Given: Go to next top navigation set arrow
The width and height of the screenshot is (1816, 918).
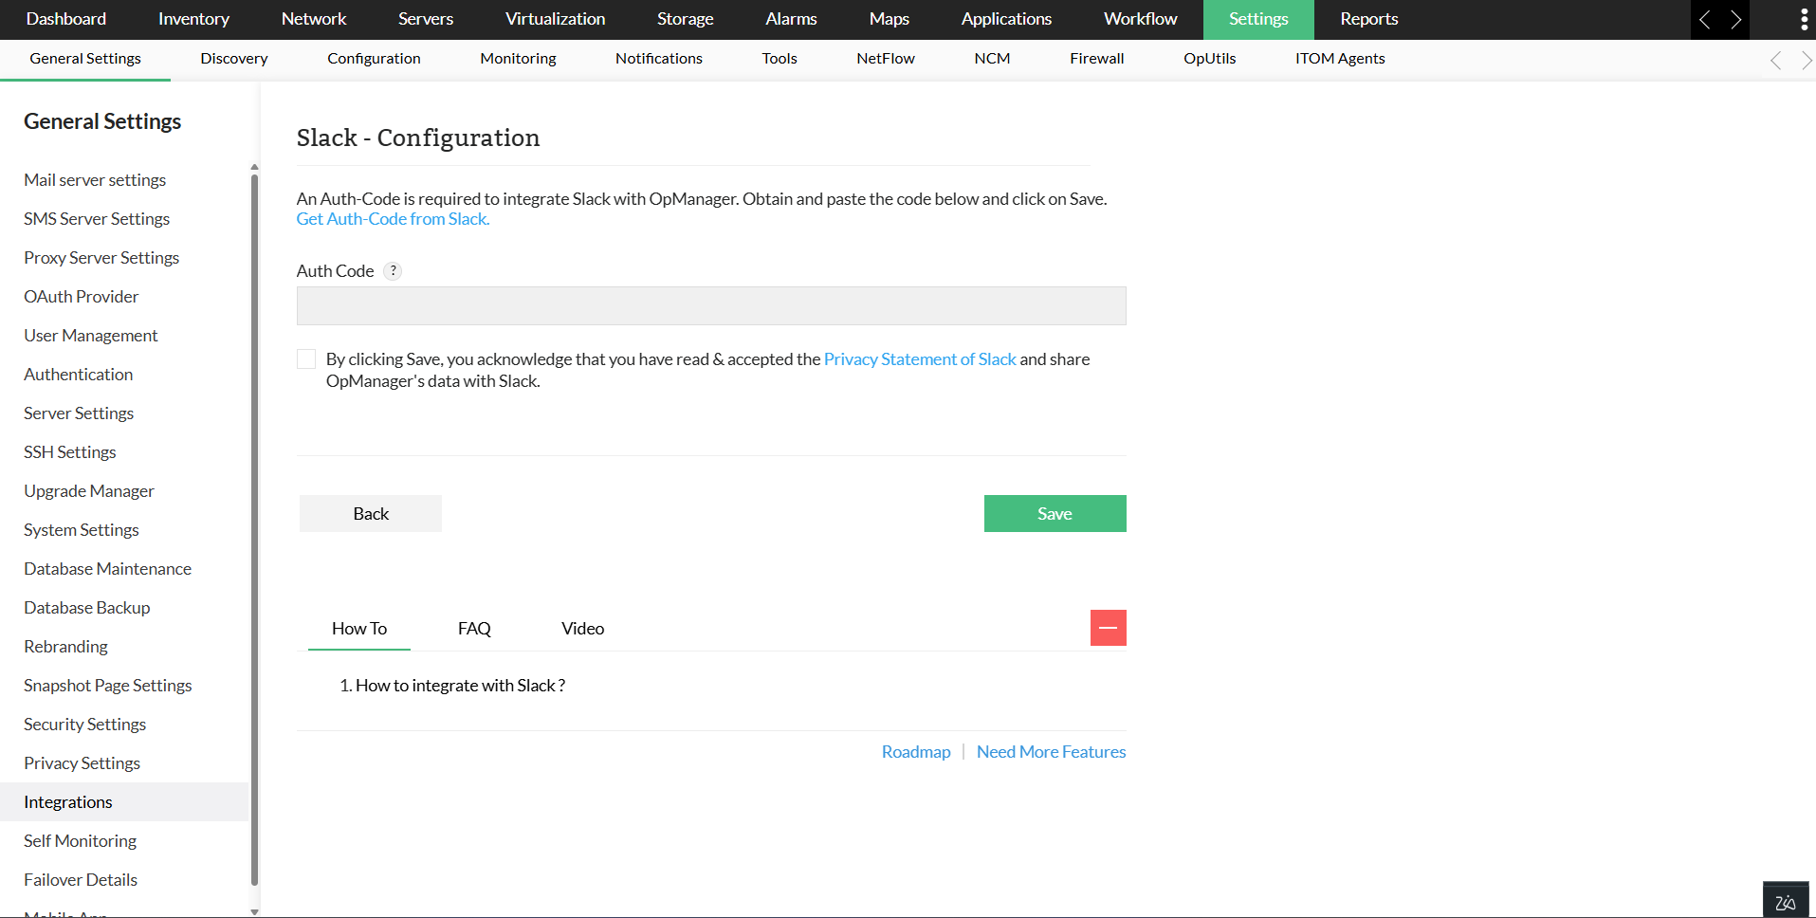Looking at the screenshot, I should [x=1735, y=20].
